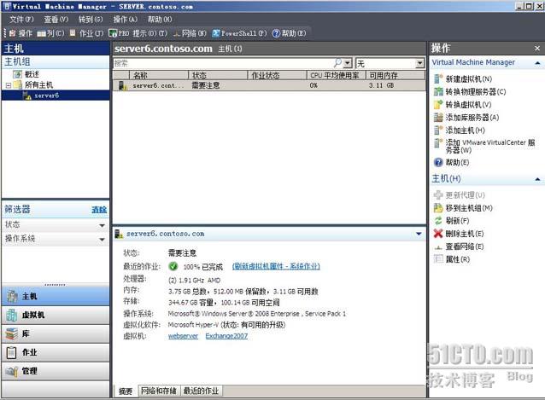Click the 更新代理 icon
Viewport: 545px width, 400px height.
pos(438,195)
